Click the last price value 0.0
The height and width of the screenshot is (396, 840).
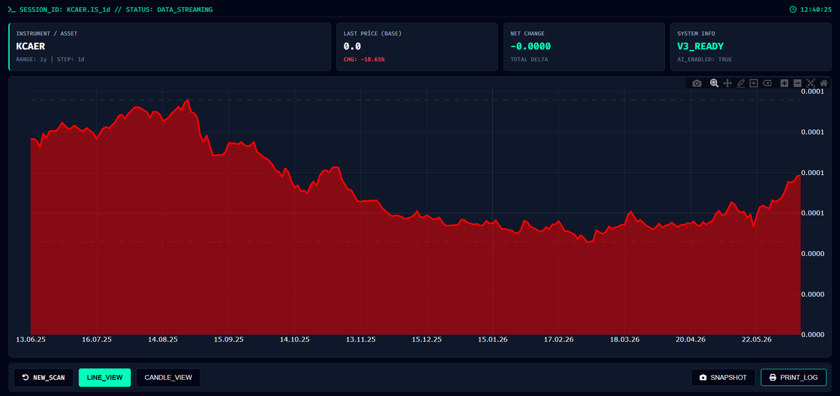[352, 46]
